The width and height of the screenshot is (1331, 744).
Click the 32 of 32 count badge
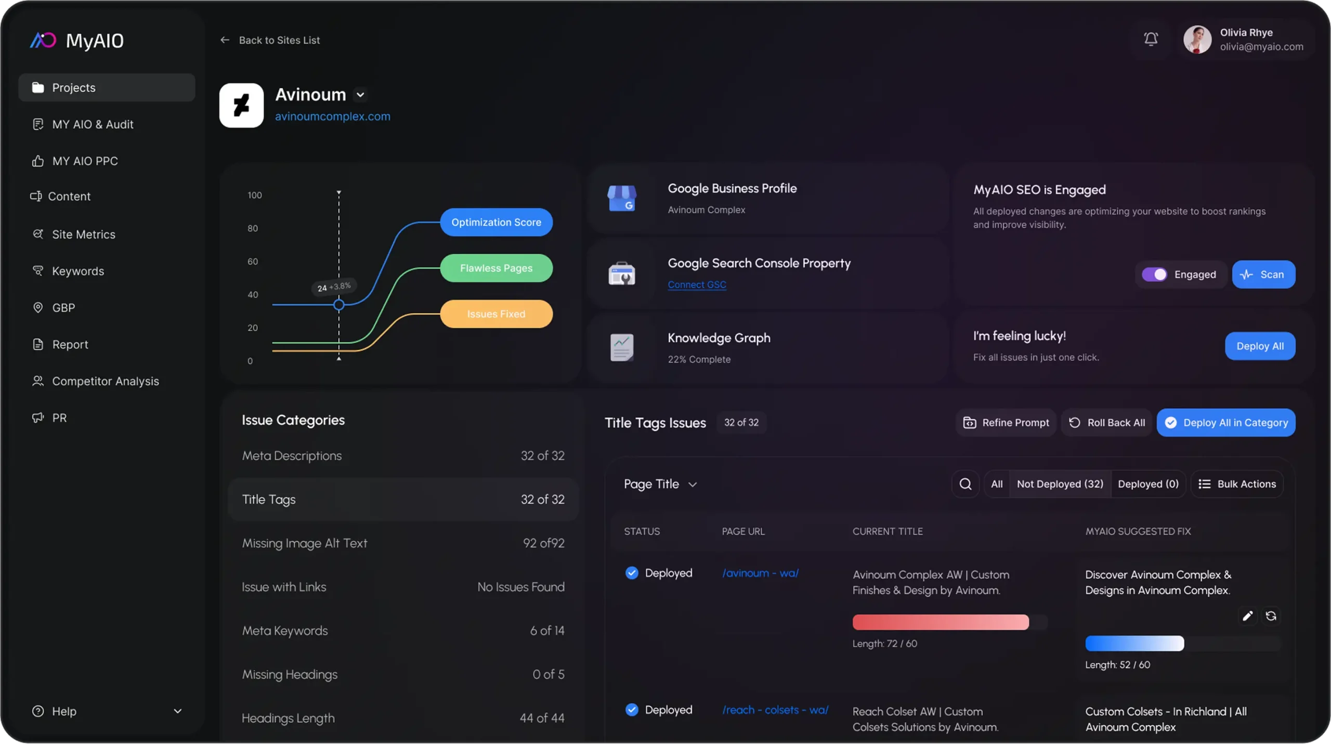tap(741, 423)
